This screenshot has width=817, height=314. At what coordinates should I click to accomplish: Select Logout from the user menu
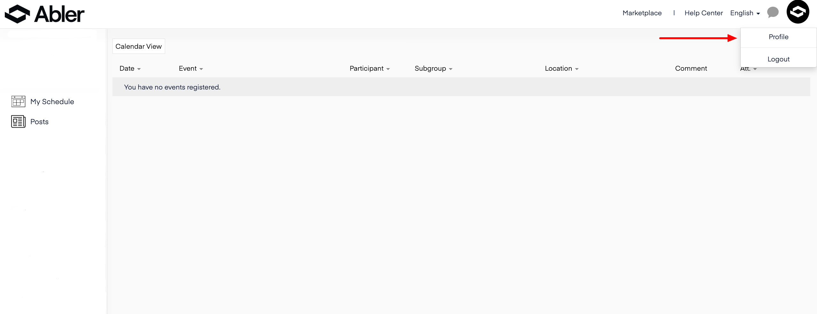pos(778,59)
